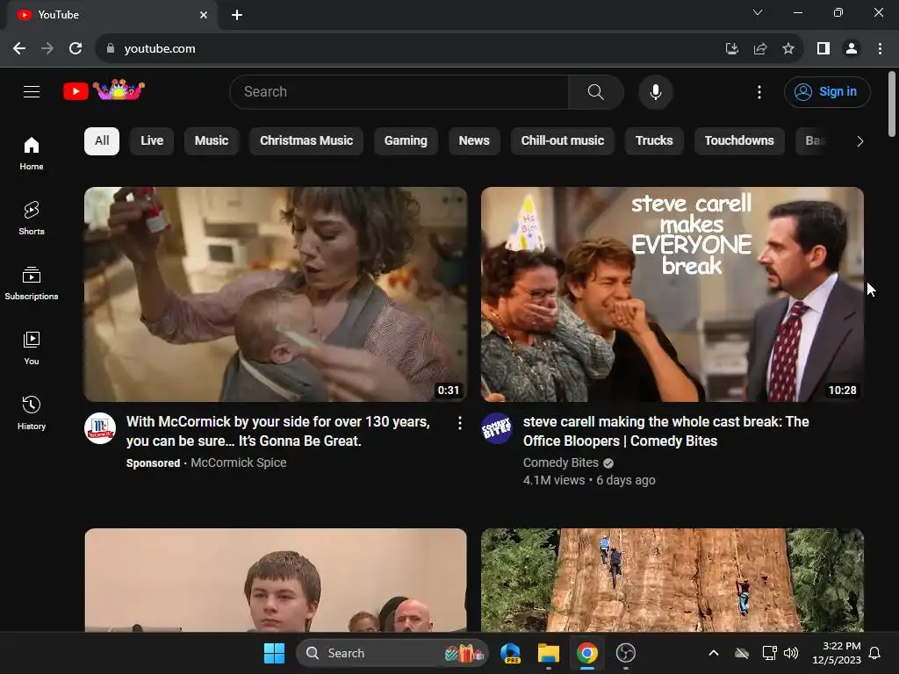This screenshot has width=899, height=674.
Task: Go back in browser
Action: (x=19, y=49)
